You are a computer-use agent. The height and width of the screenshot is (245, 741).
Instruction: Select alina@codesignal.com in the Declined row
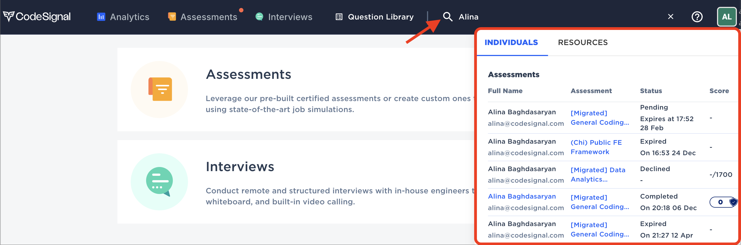pos(526,180)
